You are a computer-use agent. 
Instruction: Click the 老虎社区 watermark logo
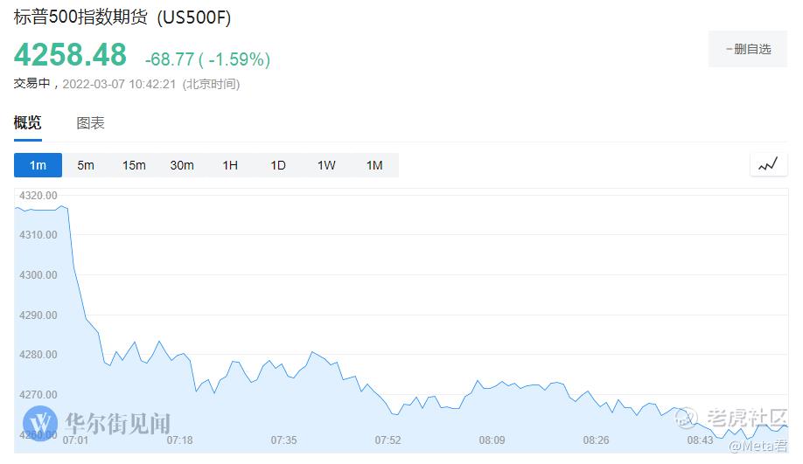coord(733,418)
